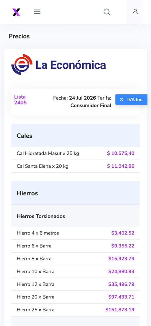The width and height of the screenshot is (151, 326).
Task: Open search with the magnifier icon
Action: 107,12
